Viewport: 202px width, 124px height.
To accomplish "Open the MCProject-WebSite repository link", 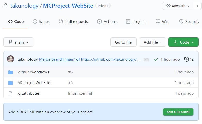I will pyautogui.click(x=68, y=6).
